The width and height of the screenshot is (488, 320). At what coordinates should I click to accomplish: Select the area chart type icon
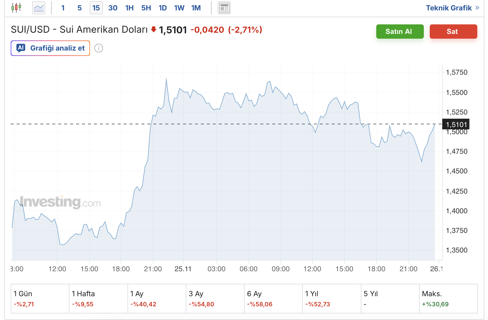coord(39,8)
